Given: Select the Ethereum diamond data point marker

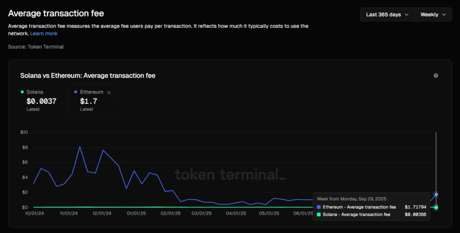Looking at the screenshot, I should [436, 194].
